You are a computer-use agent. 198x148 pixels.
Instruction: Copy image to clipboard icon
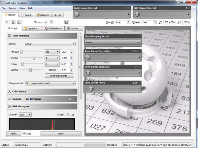coord(67,22)
